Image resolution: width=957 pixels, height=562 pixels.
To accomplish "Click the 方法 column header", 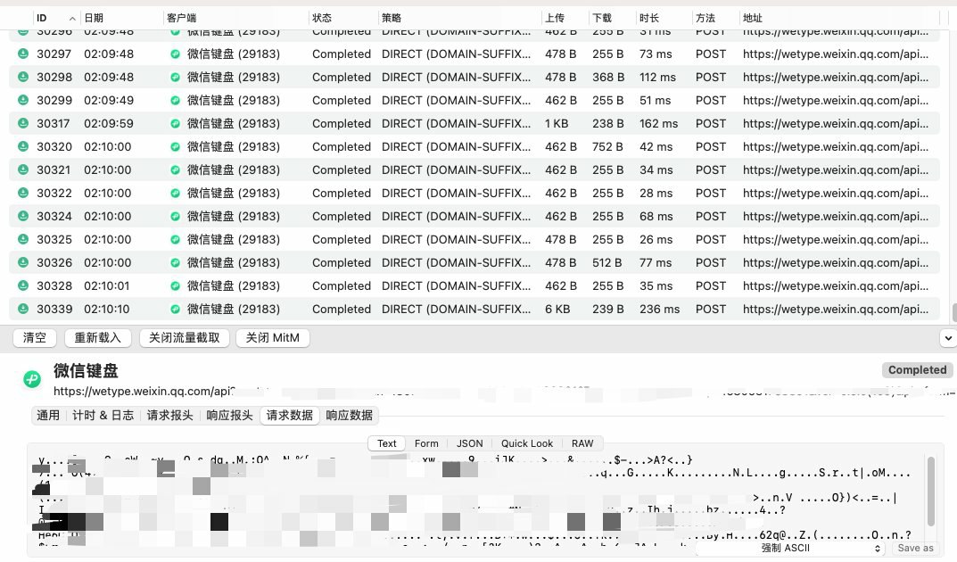I will (715, 19).
